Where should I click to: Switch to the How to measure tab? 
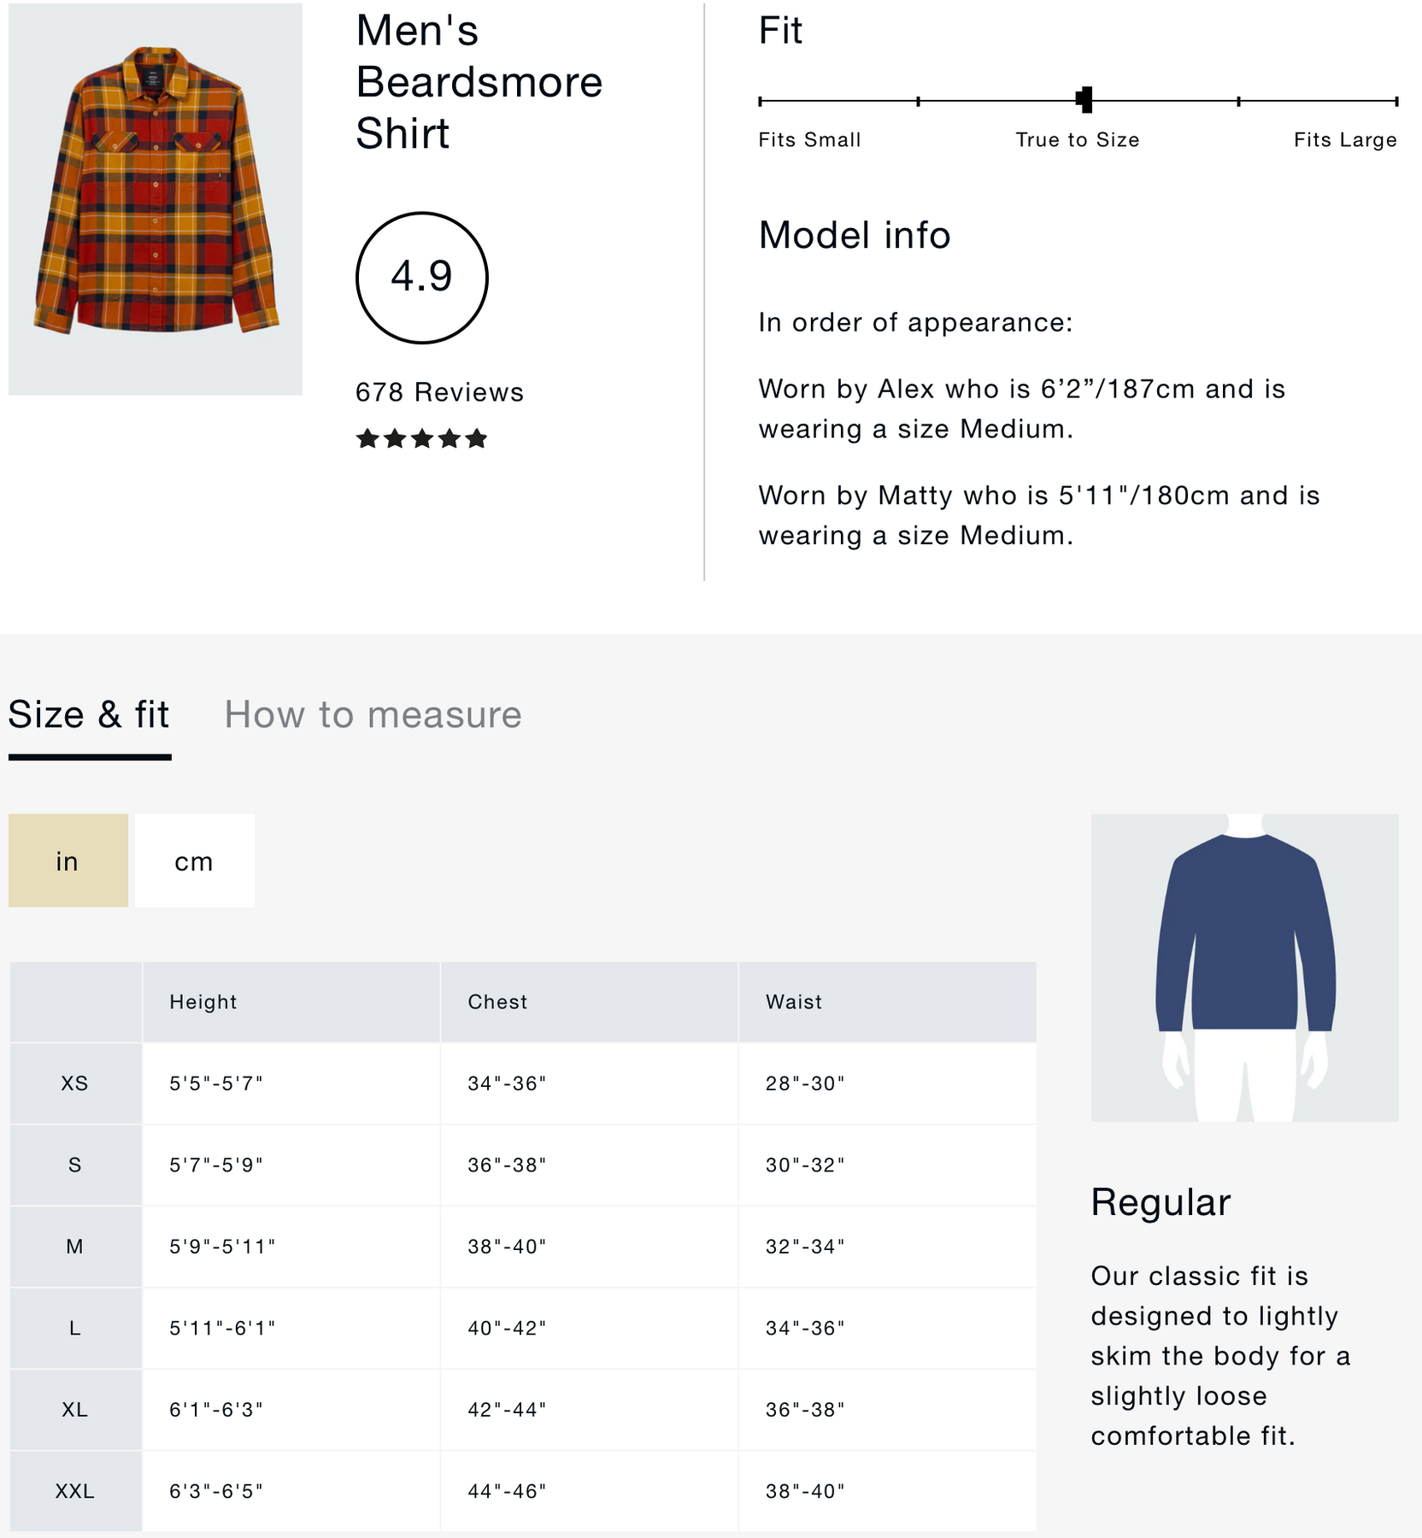pyautogui.click(x=373, y=714)
